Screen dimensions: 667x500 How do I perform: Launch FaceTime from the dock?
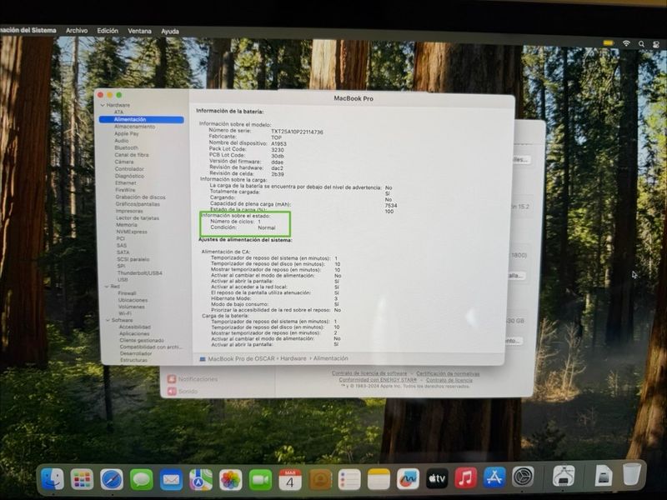tap(260, 480)
